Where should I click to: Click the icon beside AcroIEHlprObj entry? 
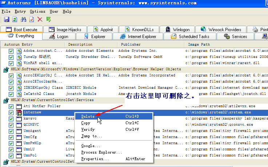[x=19, y=75]
